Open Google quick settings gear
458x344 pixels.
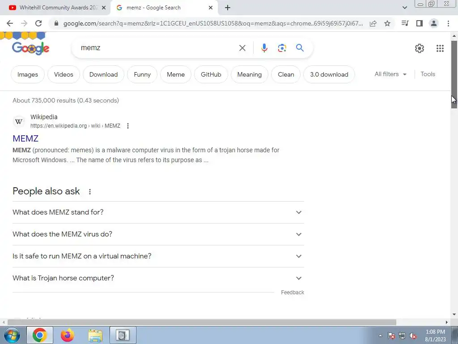click(420, 48)
